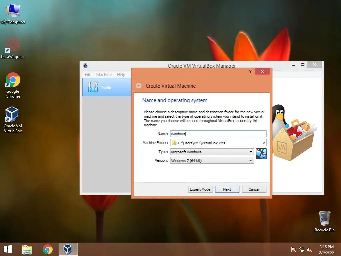Minimize the VirtualBox Manager window
The width and height of the screenshot is (341, 256).
(294, 64)
